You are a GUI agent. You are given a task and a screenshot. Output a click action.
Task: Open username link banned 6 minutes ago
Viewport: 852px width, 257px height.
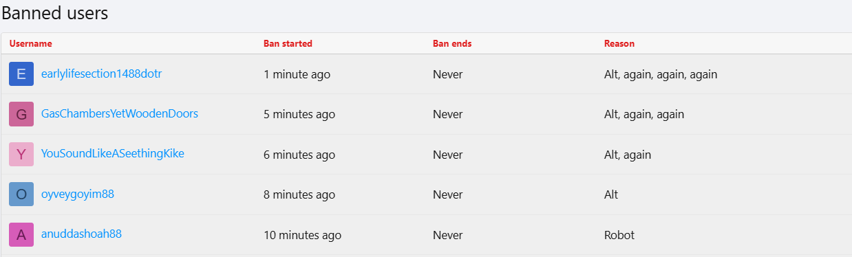coord(113,153)
